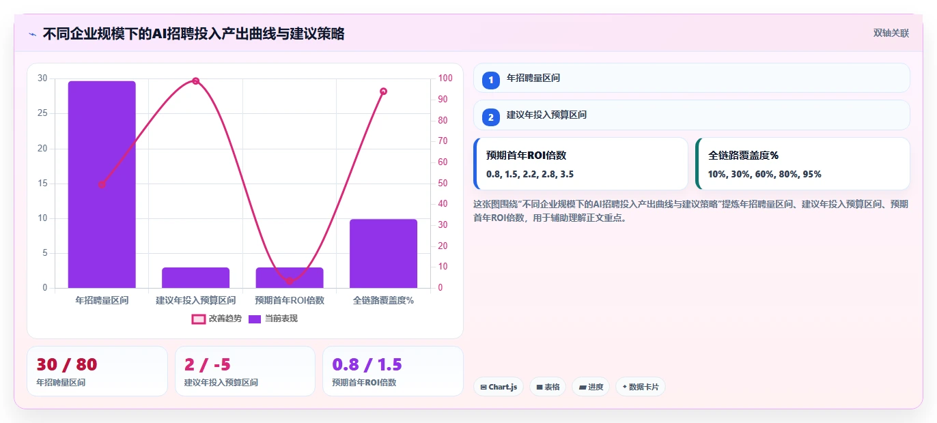Click the 预期首年ROI倍数 caption under 0.8 / 1.5
This screenshot has width=937, height=423.
point(364,383)
